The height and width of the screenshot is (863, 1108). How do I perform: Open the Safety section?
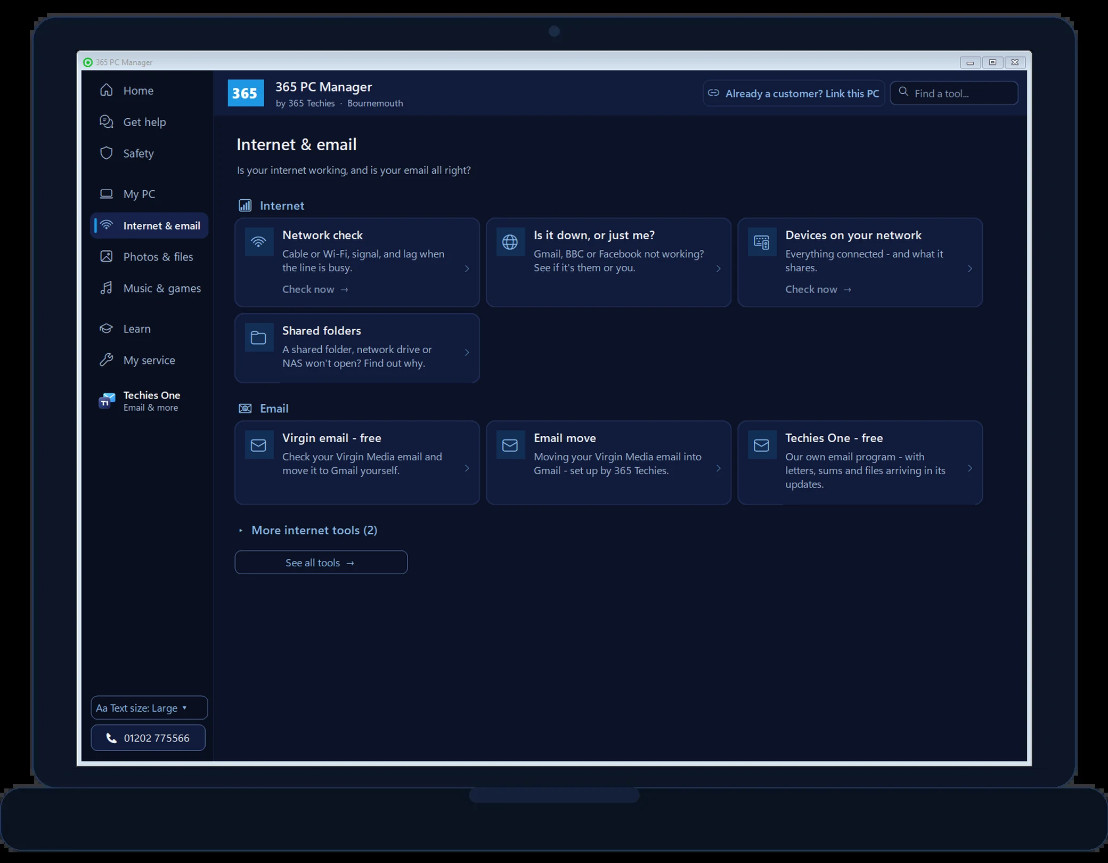click(x=149, y=153)
